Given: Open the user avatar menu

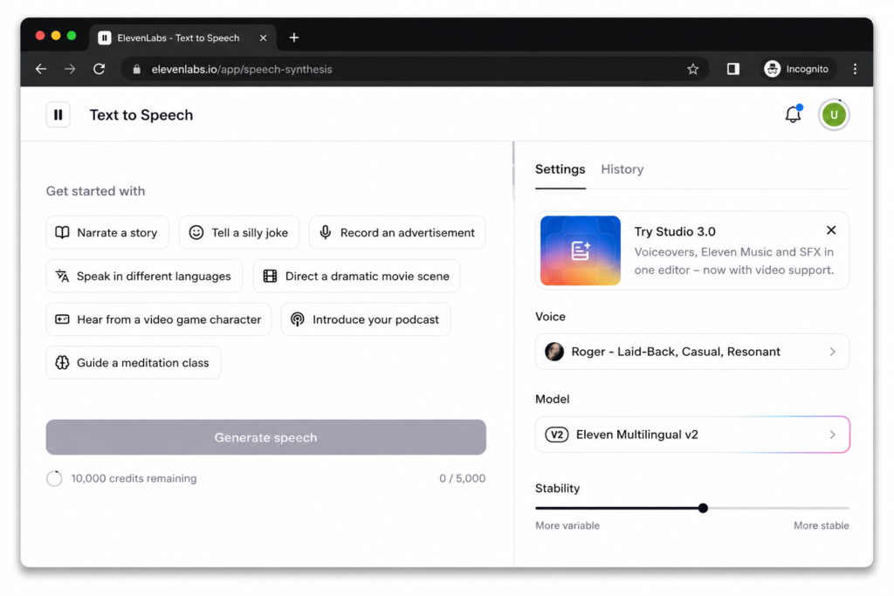Looking at the screenshot, I should tap(834, 114).
